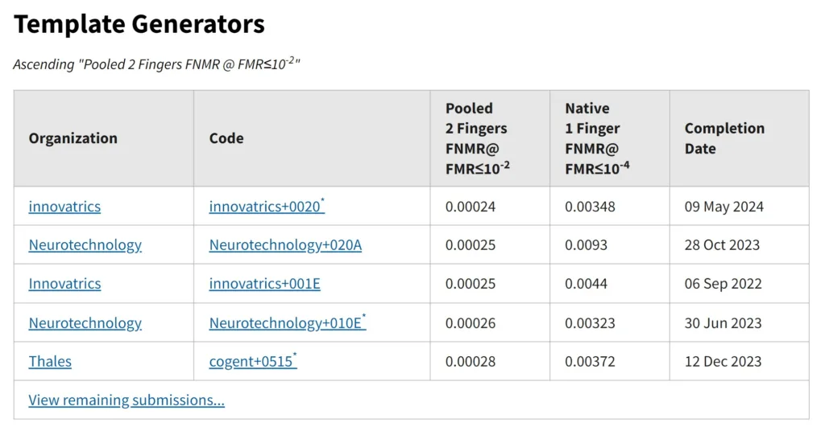Open the innovatrics+0020 code link

coord(264,207)
